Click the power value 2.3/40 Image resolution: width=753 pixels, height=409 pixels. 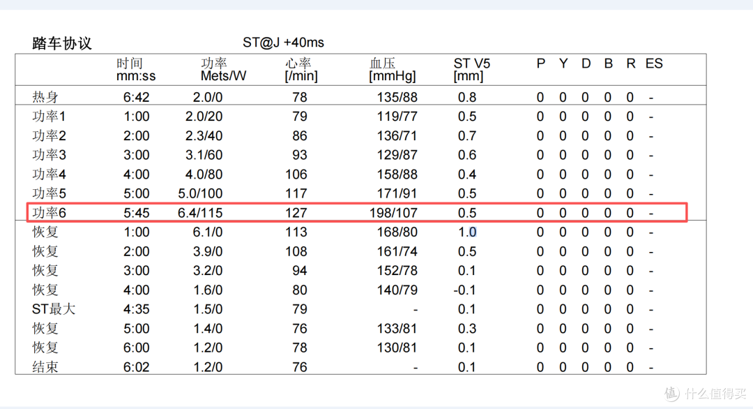(x=204, y=136)
